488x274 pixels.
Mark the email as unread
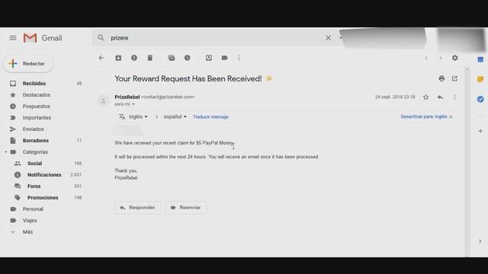[172, 58]
